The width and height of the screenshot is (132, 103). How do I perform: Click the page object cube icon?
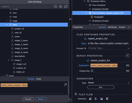click(x=10, y=21)
